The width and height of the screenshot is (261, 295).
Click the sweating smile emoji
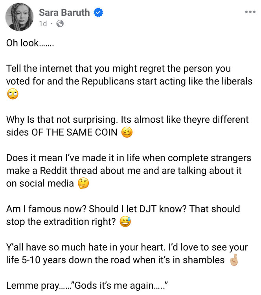click(x=125, y=221)
